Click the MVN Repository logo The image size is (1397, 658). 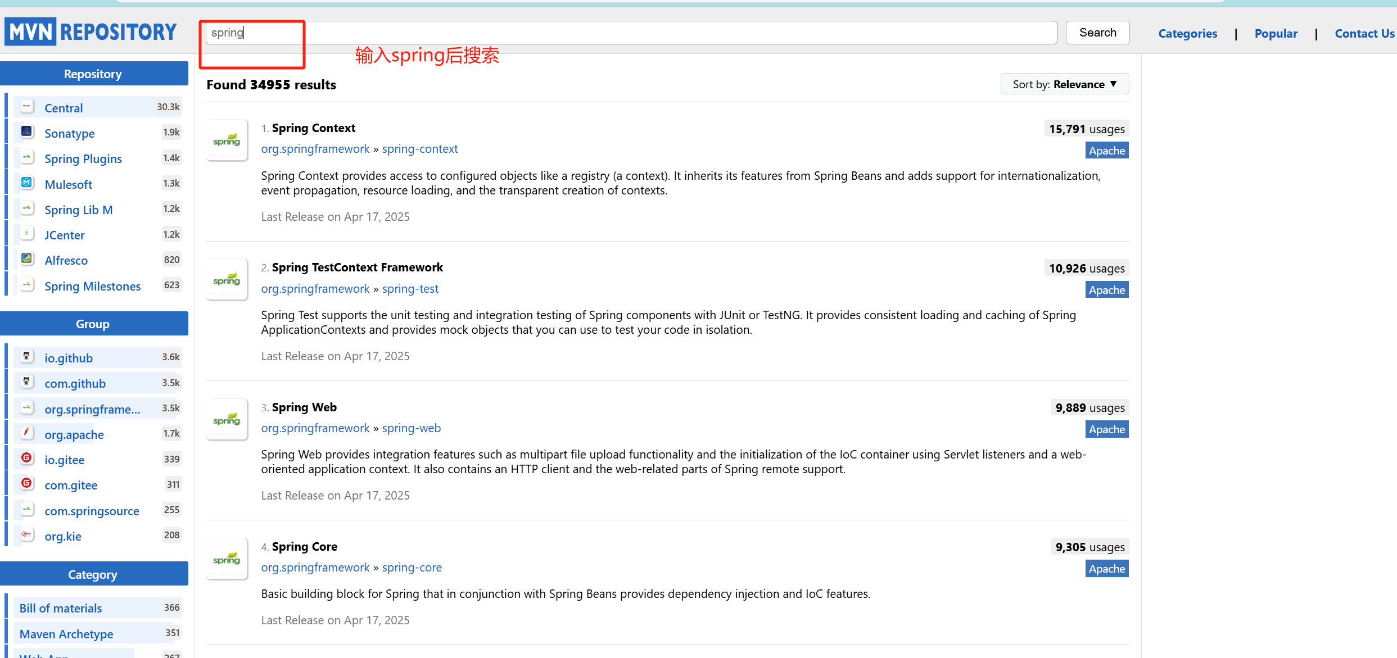click(91, 31)
